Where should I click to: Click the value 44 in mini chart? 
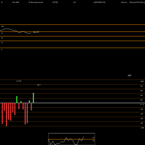93,137
